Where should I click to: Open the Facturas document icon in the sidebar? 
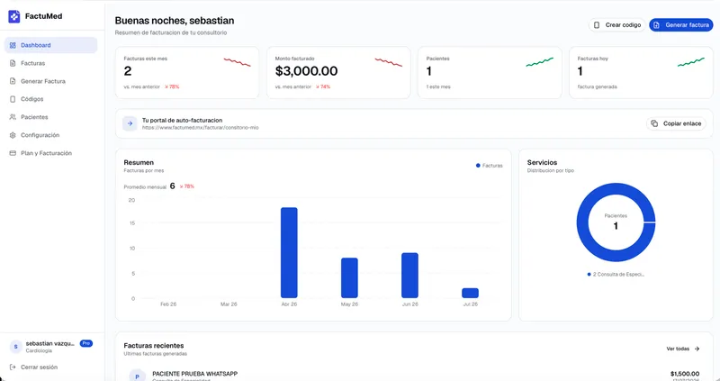click(x=13, y=63)
